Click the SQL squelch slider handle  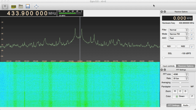[x=164, y=58]
